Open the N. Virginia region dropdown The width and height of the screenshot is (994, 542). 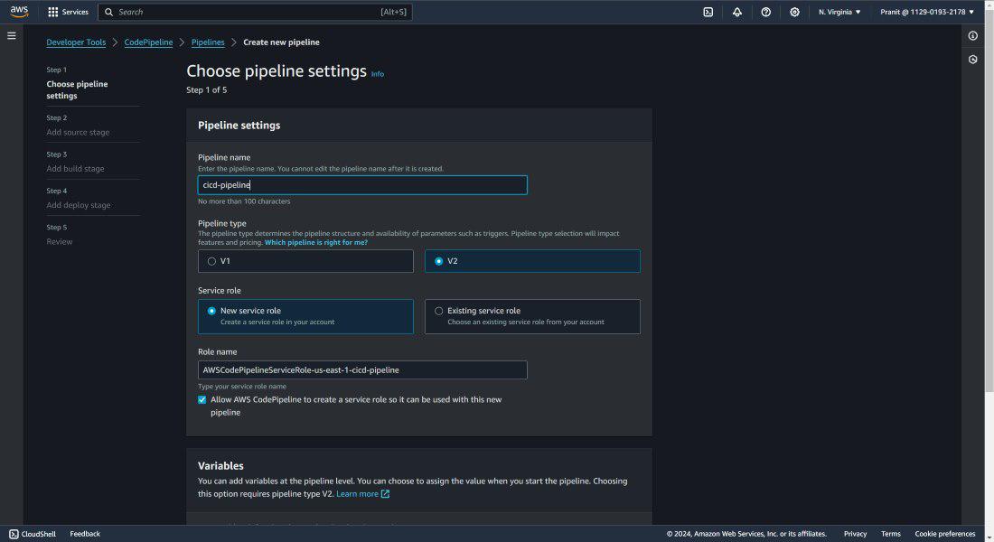tap(839, 12)
